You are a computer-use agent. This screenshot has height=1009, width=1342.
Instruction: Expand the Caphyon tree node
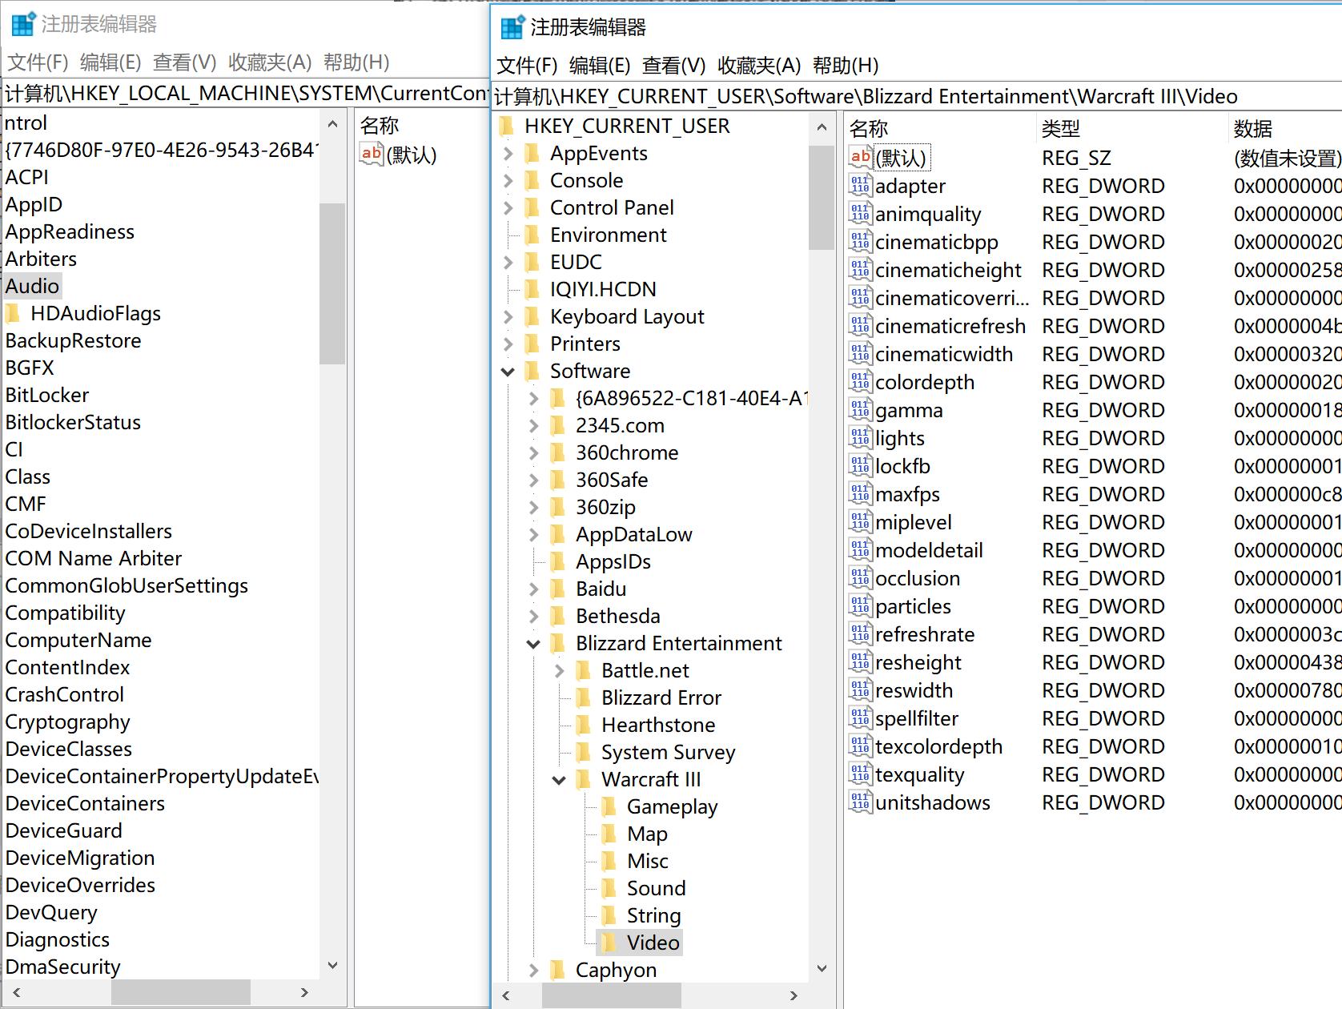click(532, 970)
